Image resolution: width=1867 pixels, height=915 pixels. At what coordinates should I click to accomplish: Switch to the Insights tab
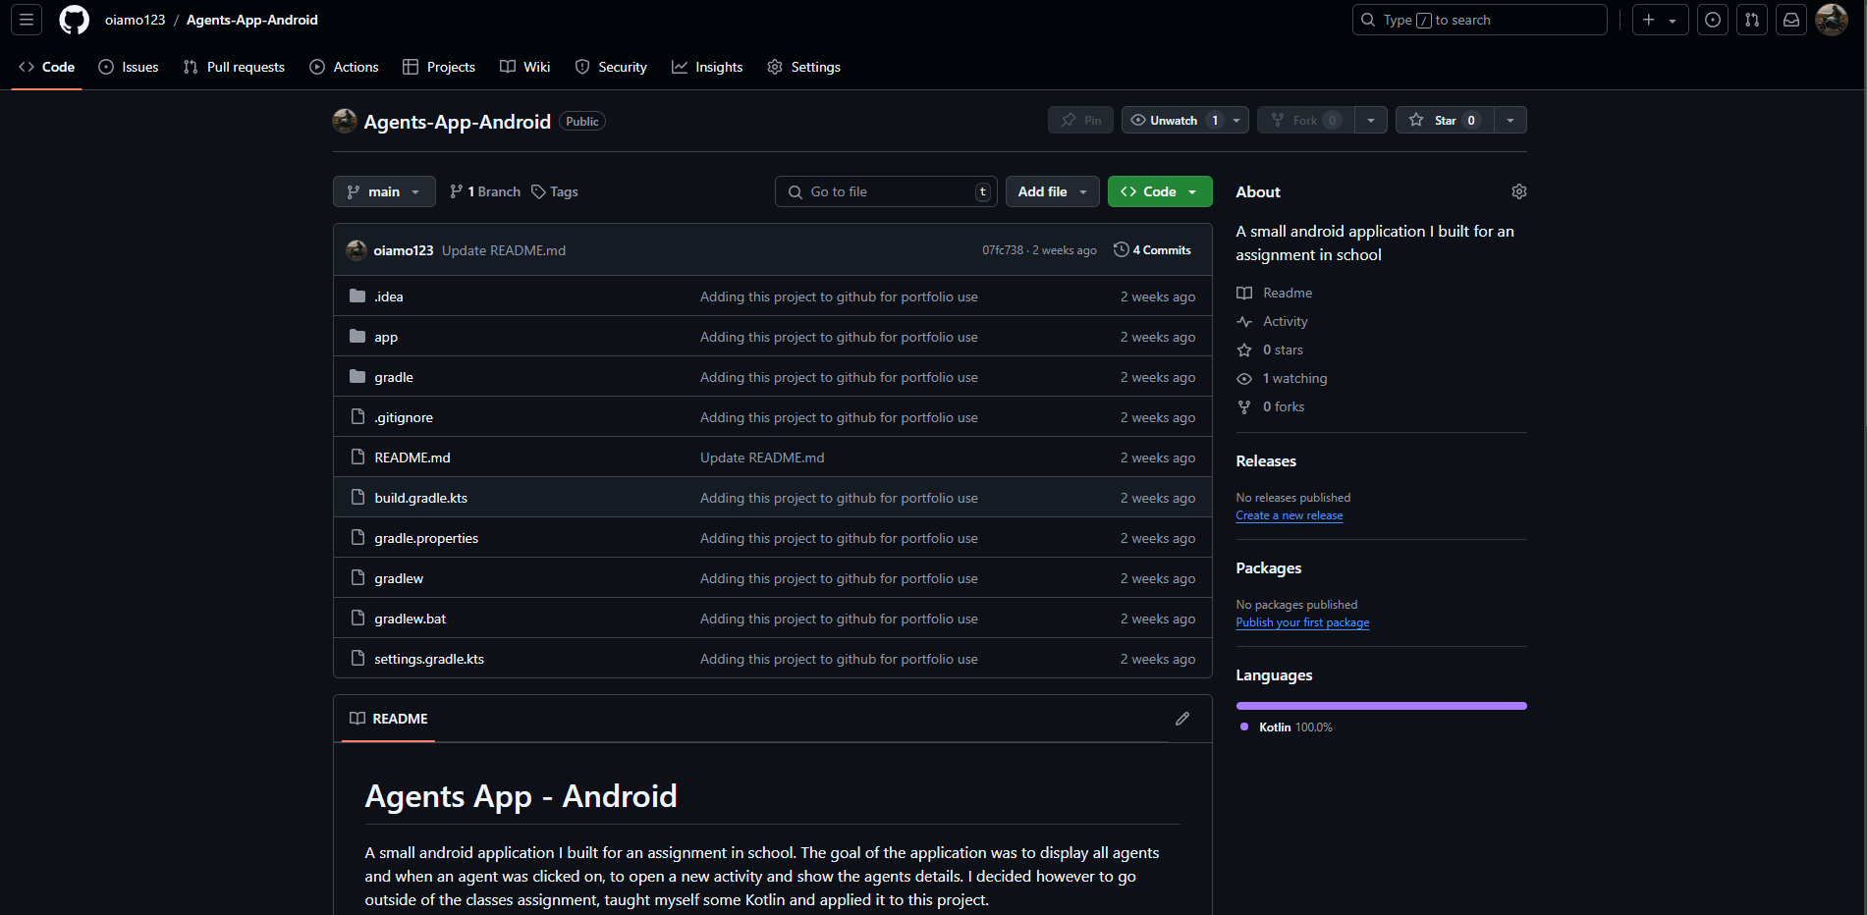pos(707,67)
